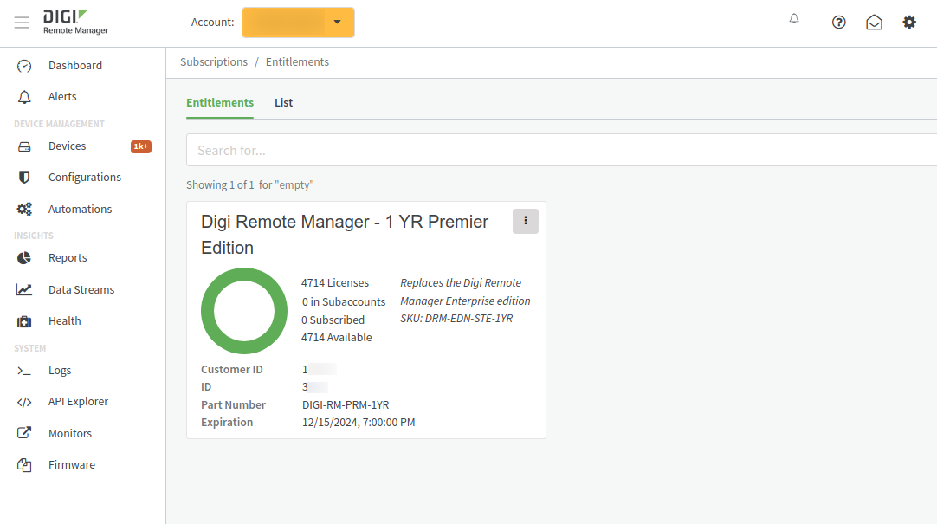
Task: Click the Customer ID label
Action: point(232,369)
